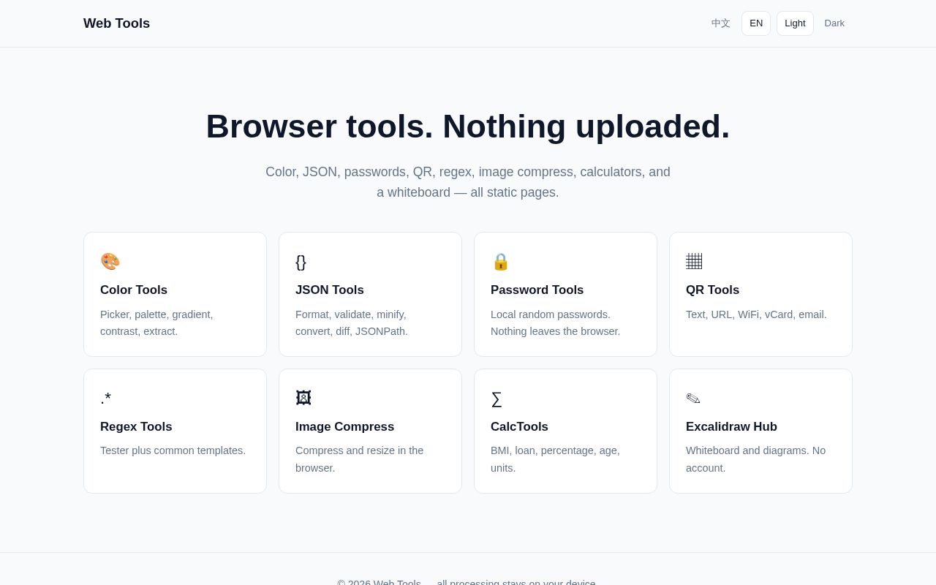
Task: Open the Regex Tools title link
Action: click(136, 427)
